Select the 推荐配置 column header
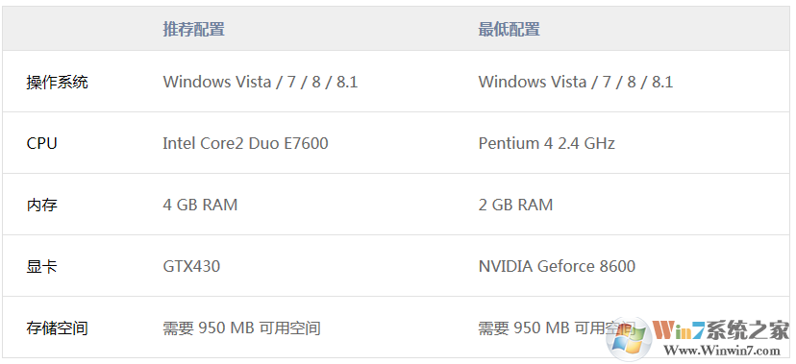Screen dimensions: 796x364 click(193, 29)
